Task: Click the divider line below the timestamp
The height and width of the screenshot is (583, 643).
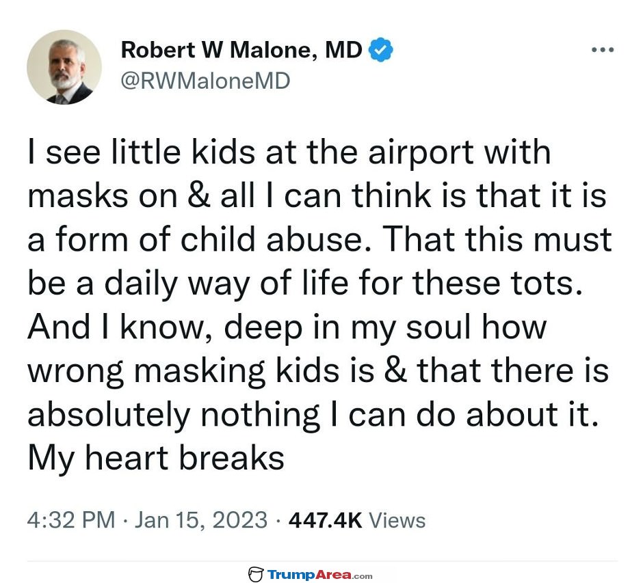Action: click(x=322, y=561)
